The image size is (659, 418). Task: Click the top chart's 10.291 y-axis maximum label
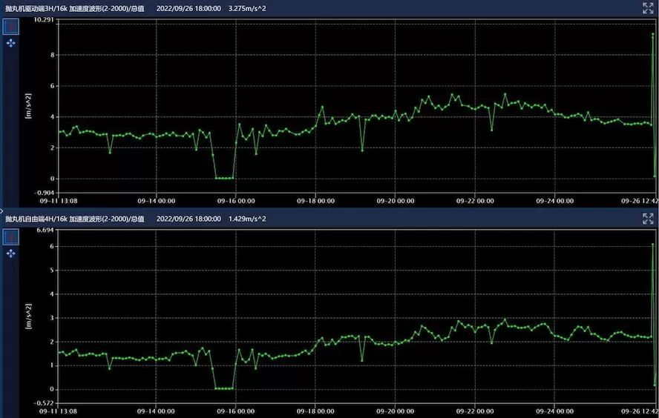pos(44,19)
